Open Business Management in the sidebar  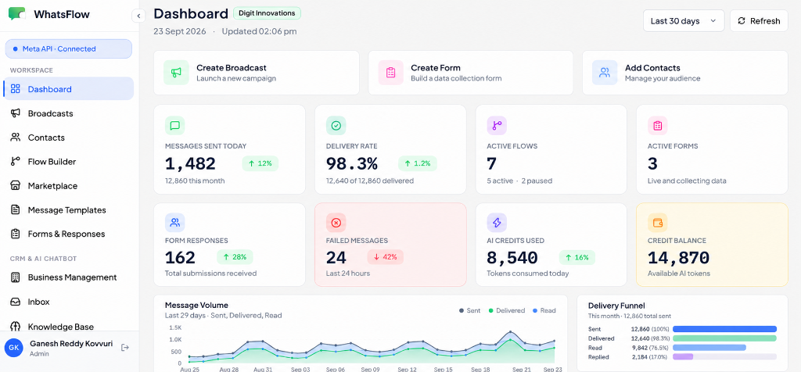click(x=69, y=277)
